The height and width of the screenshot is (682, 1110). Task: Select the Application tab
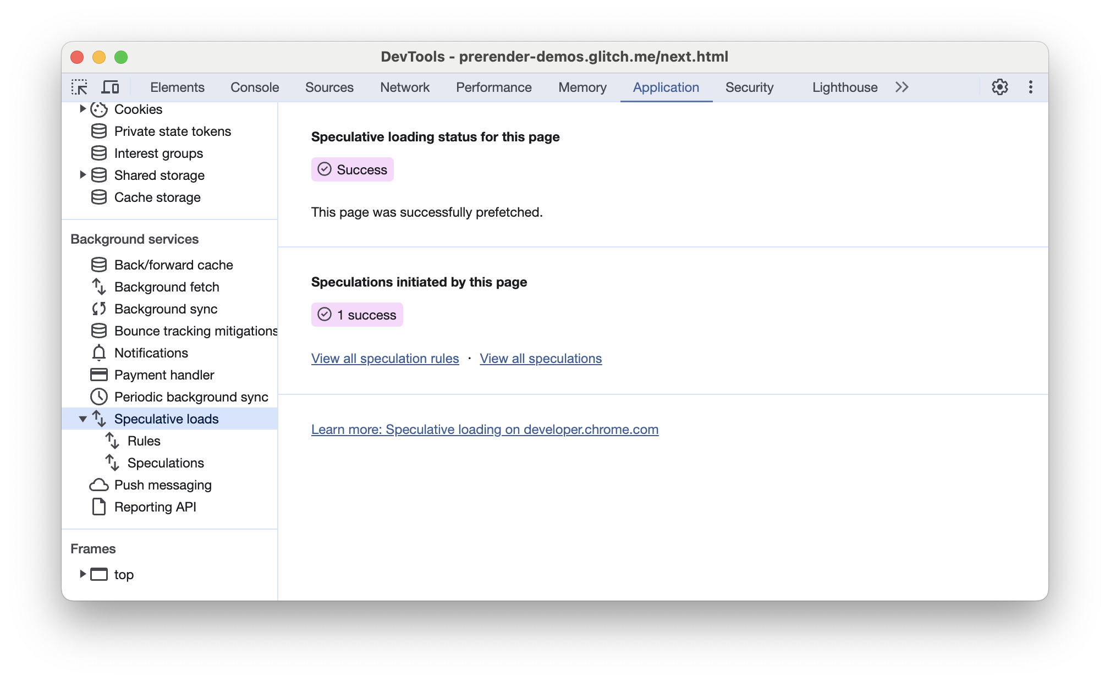tap(666, 87)
